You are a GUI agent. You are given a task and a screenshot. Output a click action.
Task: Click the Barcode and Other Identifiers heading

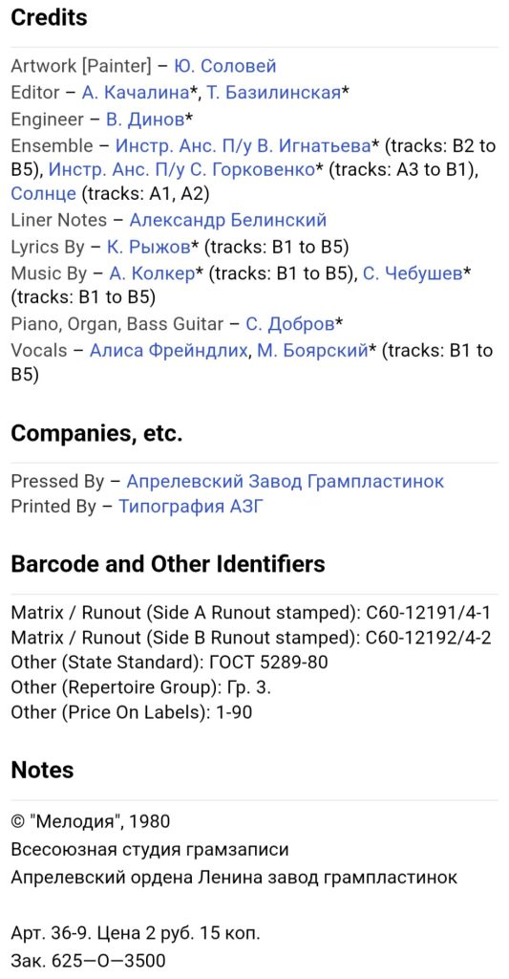point(168,564)
